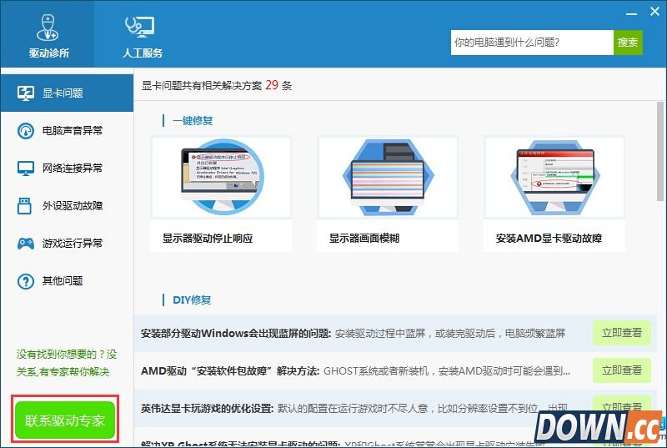
Task: Select 游戏运行异常 category
Action: (x=68, y=243)
